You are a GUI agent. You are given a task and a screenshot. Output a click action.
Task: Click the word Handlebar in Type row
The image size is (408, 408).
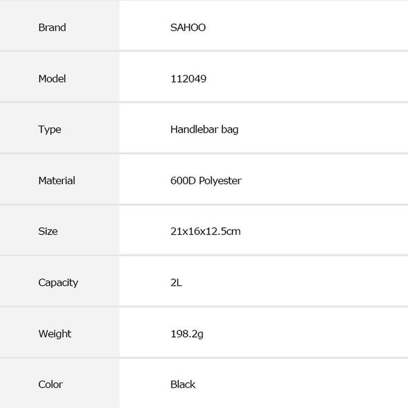194,129
